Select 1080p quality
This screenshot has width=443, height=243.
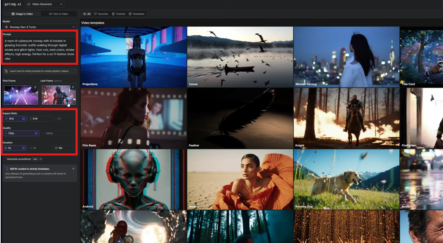(58, 133)
